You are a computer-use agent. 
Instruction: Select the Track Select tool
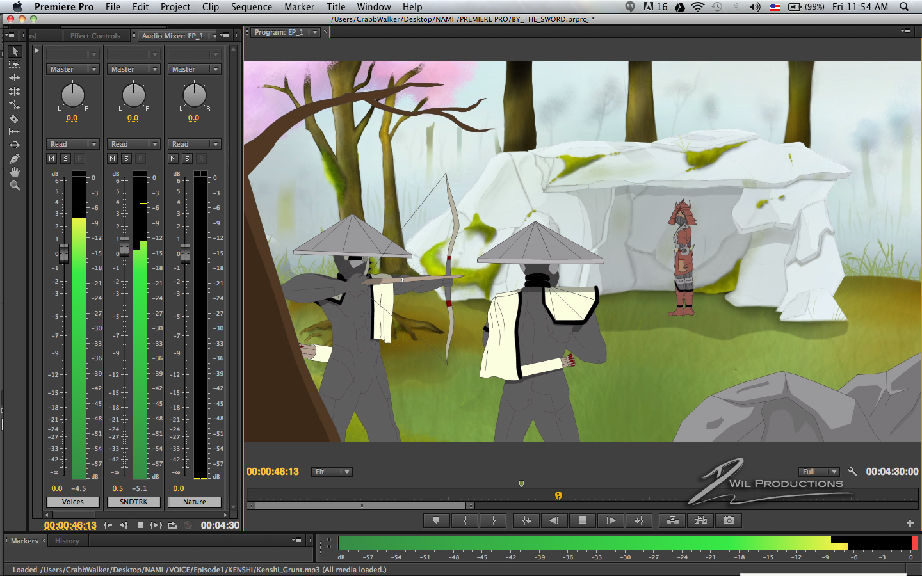point(15,65)
